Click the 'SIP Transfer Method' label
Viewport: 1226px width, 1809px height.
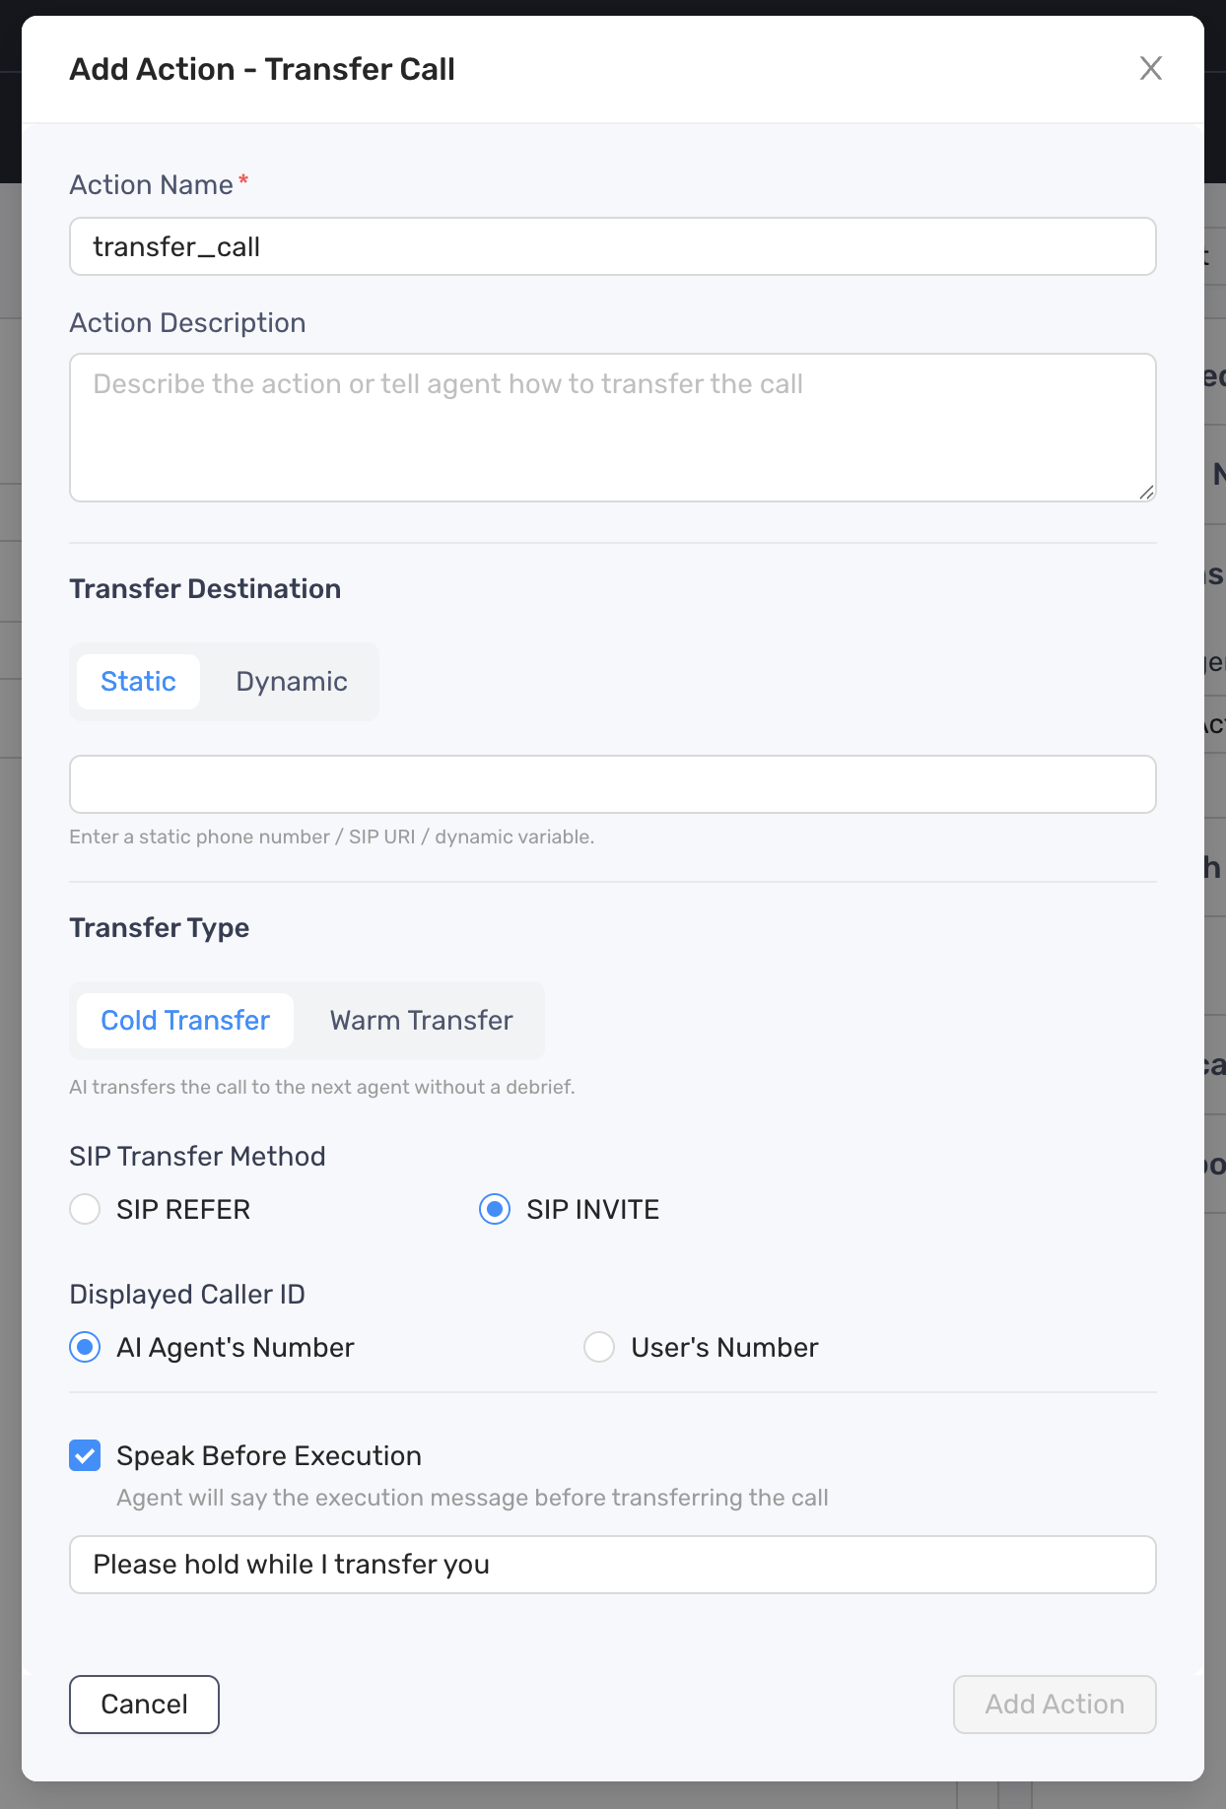(197, 1156)
